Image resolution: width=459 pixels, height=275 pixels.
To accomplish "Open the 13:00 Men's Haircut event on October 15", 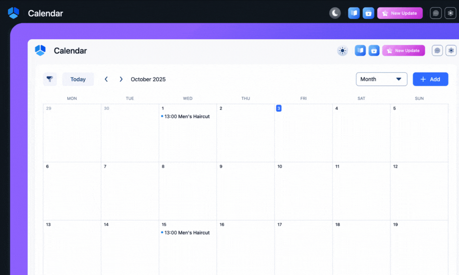I will pyautogui.click(x=185, y=233).
